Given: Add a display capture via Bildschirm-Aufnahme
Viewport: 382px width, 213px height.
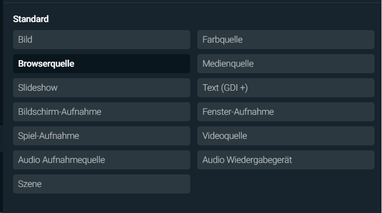Looking at the screenshot, I should (x=101, y=112).
